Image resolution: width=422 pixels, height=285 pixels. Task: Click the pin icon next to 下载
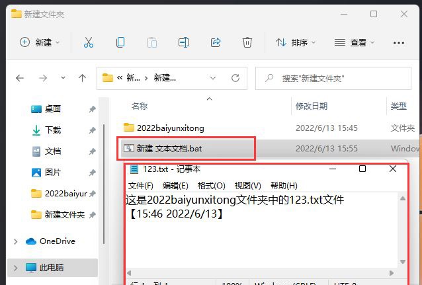[x=93, y=130]
